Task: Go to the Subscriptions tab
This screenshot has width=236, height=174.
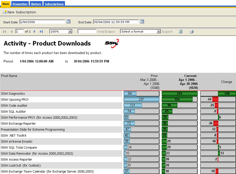Action: pos(53,4)
